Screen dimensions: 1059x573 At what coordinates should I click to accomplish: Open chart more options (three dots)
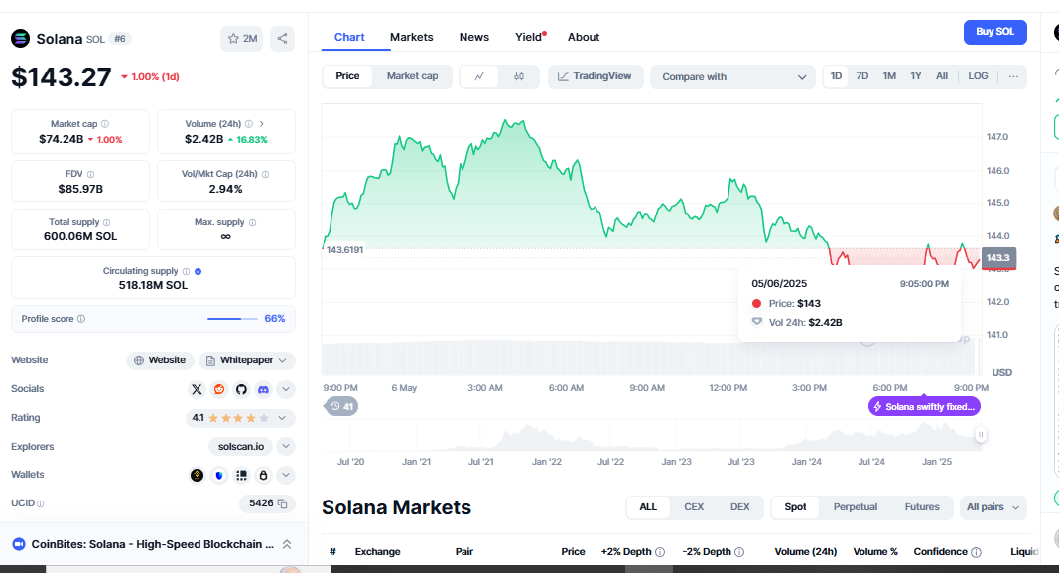1013,76
